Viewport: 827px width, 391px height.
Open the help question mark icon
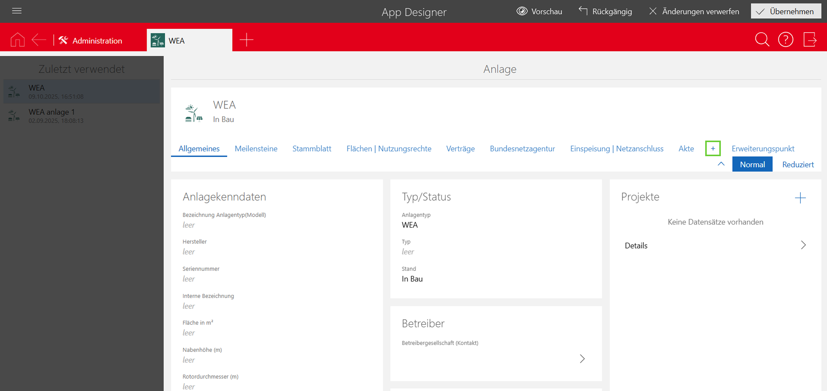[x=786, y=40]
